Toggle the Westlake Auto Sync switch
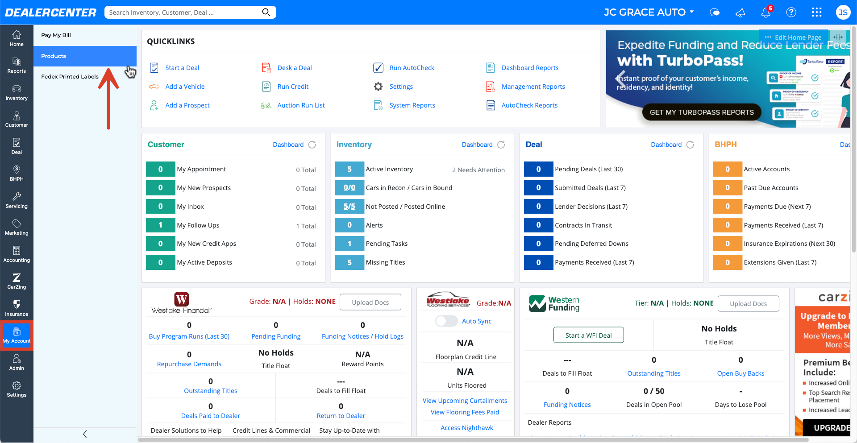The image size is (857, 443). tap(446, 321)
